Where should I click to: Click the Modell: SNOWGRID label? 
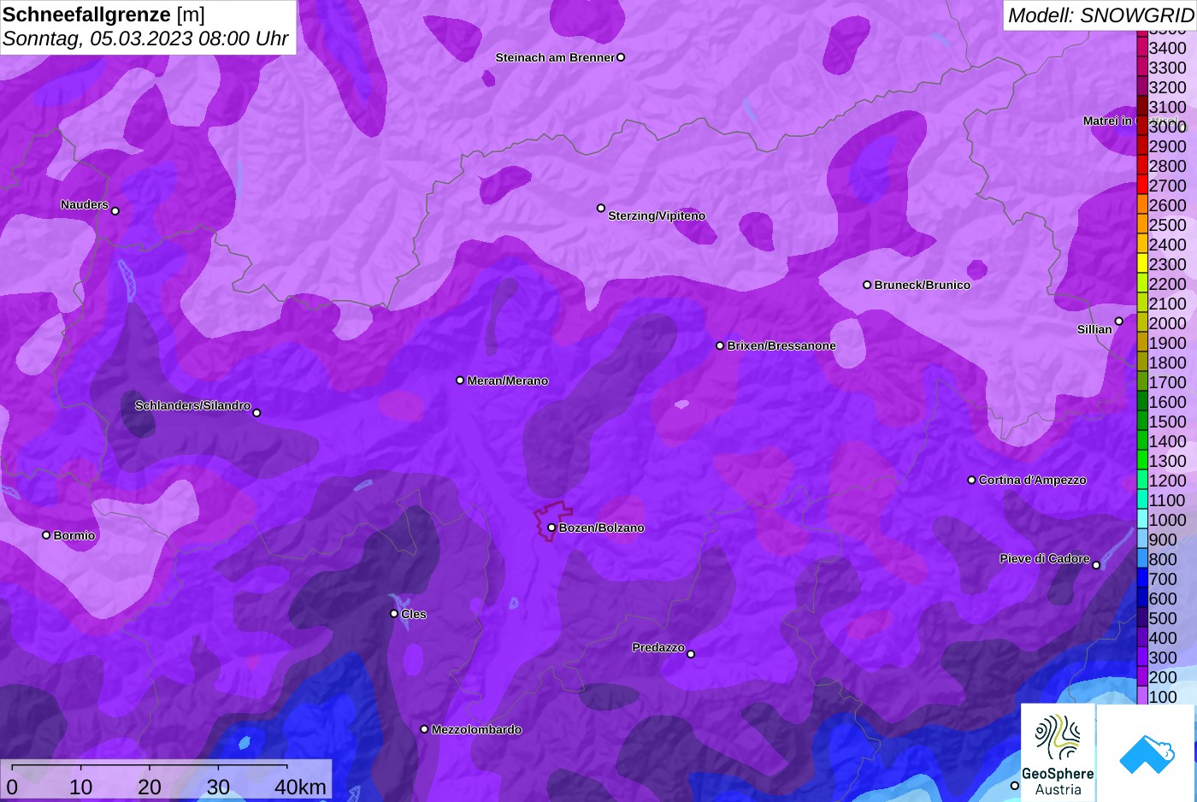point(1100,15)
